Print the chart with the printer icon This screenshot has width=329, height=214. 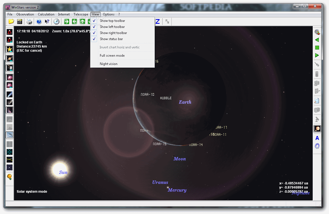click(29, 21)
